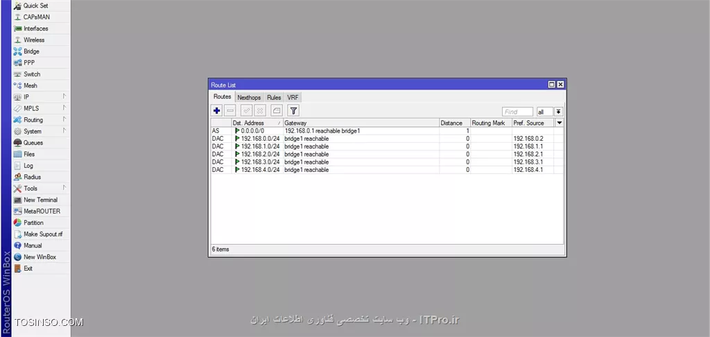Switch to the VRF tab

click(293, 97)
